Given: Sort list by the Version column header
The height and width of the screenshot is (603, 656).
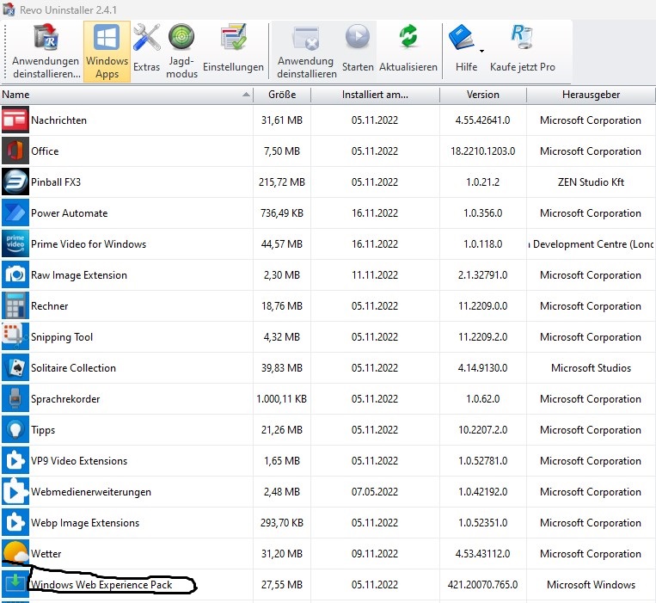Looking at the screenshot, I should tap(483, 95).
